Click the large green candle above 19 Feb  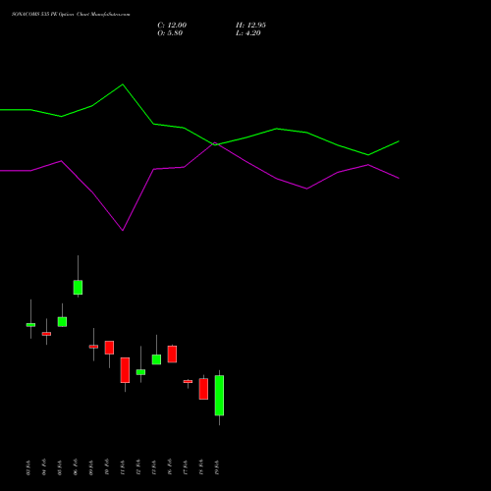219,396
